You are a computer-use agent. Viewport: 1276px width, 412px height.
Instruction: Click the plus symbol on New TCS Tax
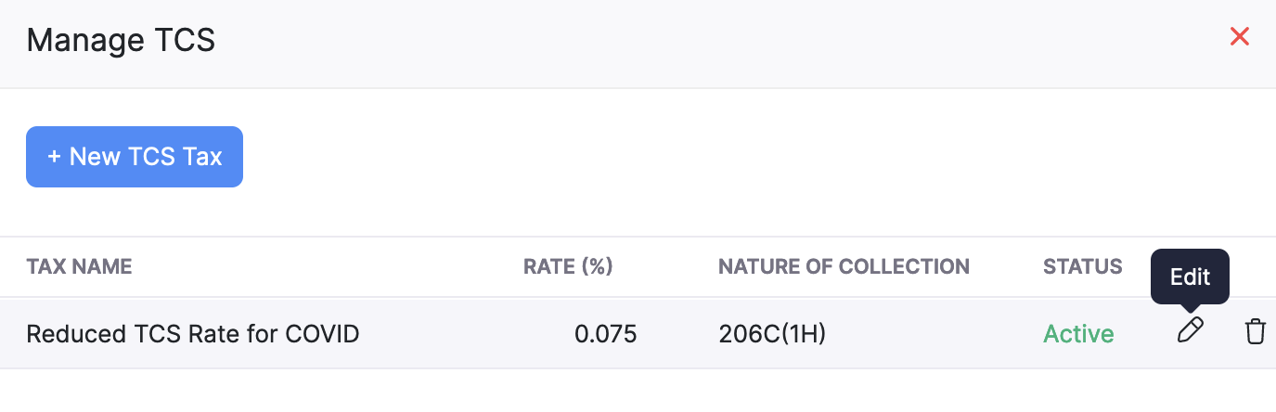(x=54, y=157)
